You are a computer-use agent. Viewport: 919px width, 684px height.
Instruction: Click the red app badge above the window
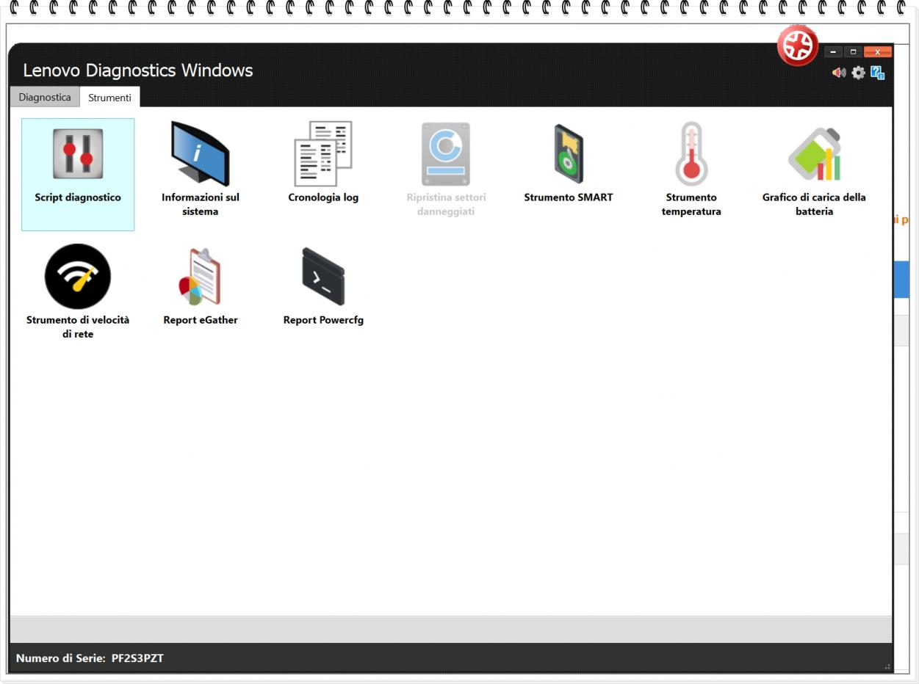(797, 45)
